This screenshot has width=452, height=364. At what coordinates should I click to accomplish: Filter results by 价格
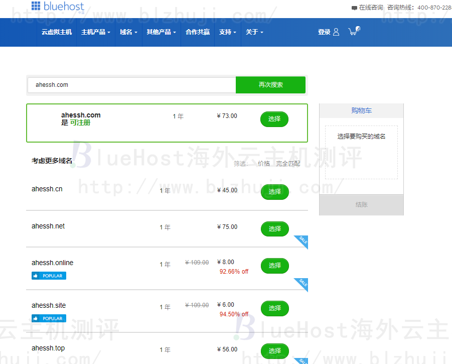click(x=264, y=164)
